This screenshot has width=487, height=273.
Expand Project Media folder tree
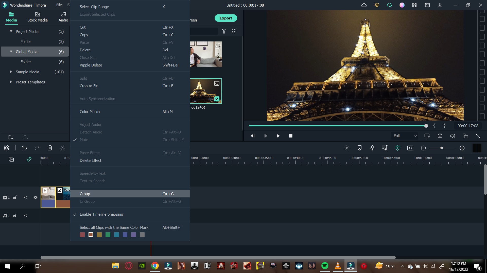(x=11, y=31)
